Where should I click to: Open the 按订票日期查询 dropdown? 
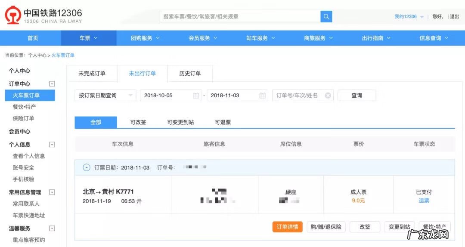(x=105, y=96)
